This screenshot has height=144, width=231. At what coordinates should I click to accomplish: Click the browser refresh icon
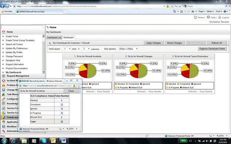click(x=176, y=6)
